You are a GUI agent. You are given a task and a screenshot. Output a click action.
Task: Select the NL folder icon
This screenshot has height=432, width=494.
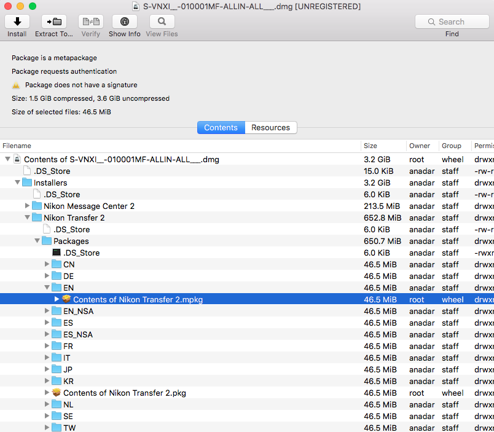point(57,404)
